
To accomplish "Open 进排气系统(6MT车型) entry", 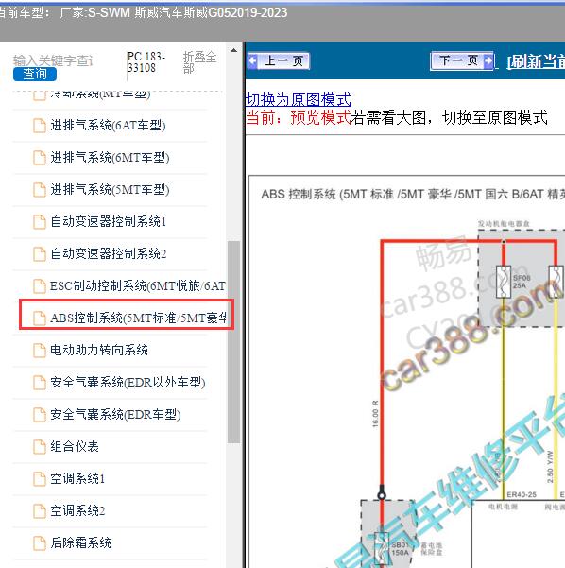I will coord(110,158).
